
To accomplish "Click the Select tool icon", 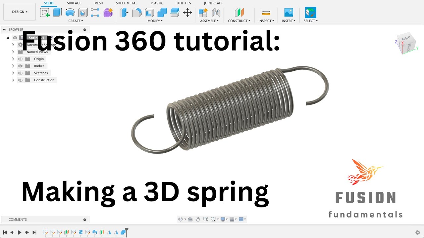I will [x=310, y=13].
